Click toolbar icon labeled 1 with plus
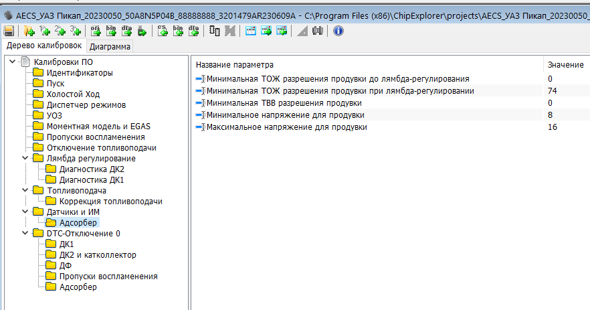Viewport: 590px width, 310px height. (x=45, y=31)
